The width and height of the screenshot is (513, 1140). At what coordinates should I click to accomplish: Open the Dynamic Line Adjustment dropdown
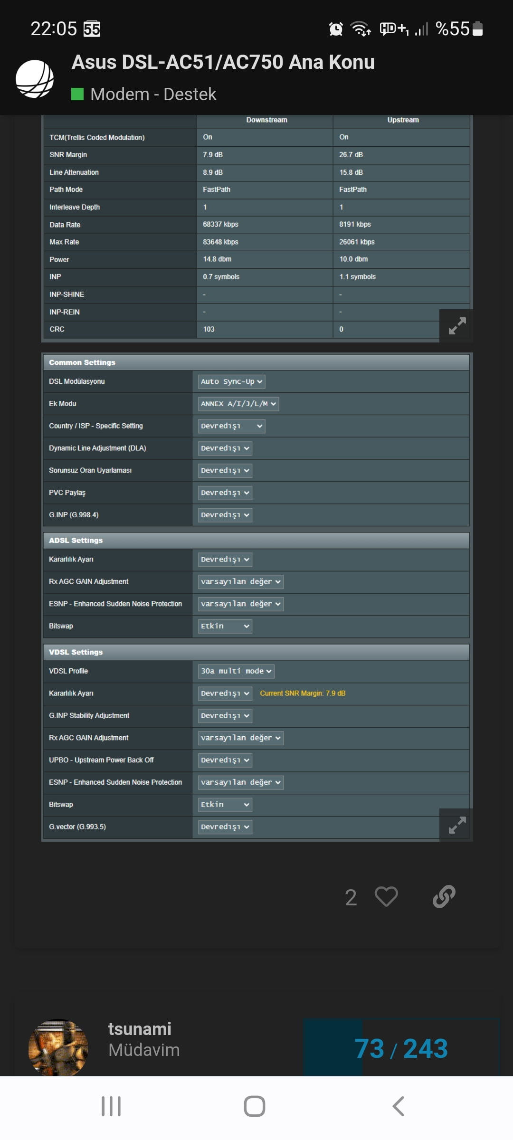225,448
